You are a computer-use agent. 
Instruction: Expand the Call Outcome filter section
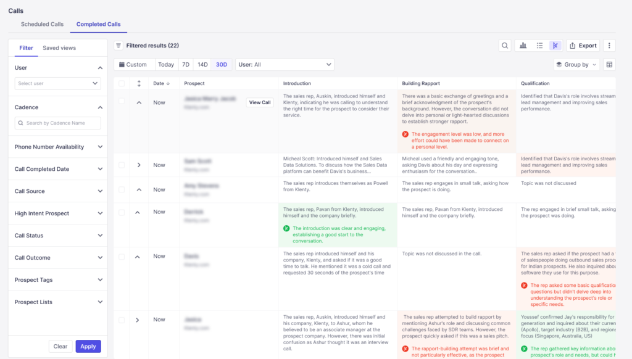point(58,258)
